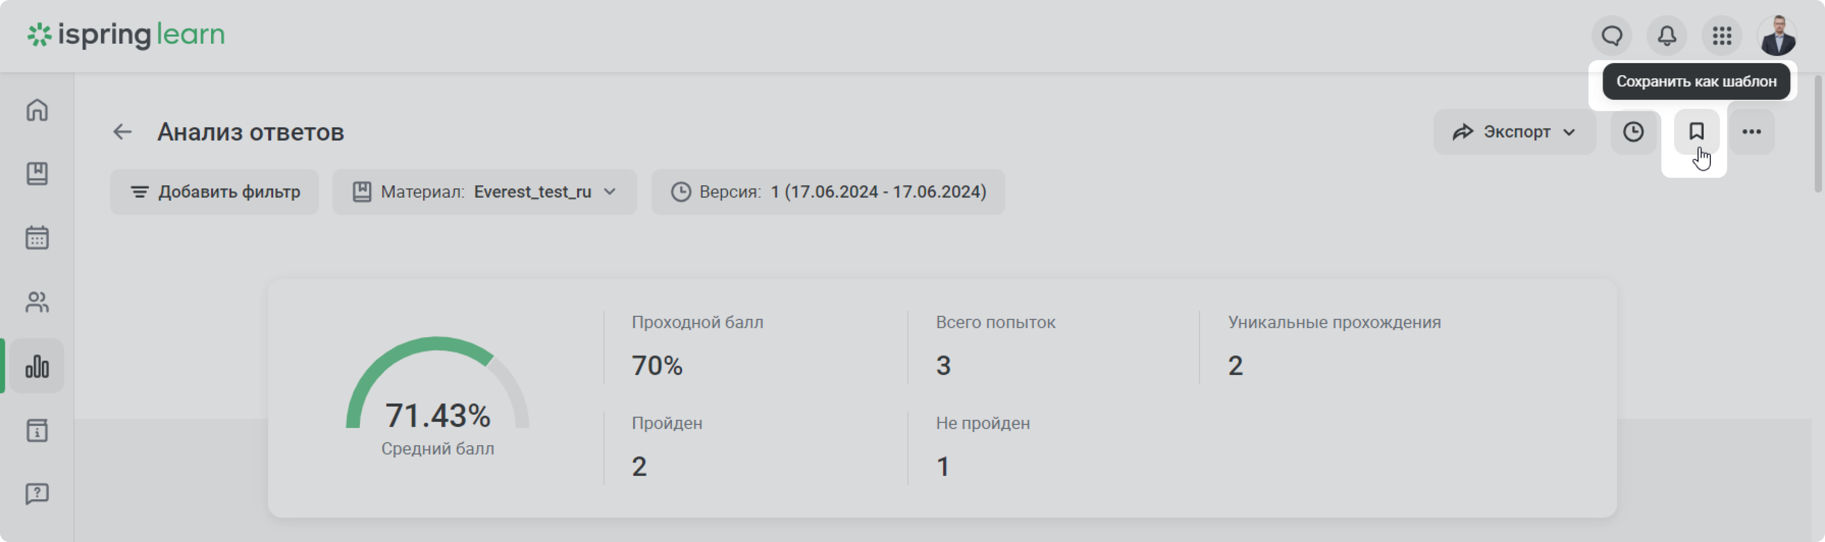The width and height of the screenshot is (1825, 542).
Task: Open the courses catalog sidebar icon
Action: point(37,174)
